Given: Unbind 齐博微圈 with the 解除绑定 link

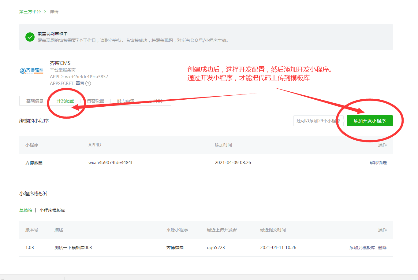Looking at the screenshot, I should point(378,163).
